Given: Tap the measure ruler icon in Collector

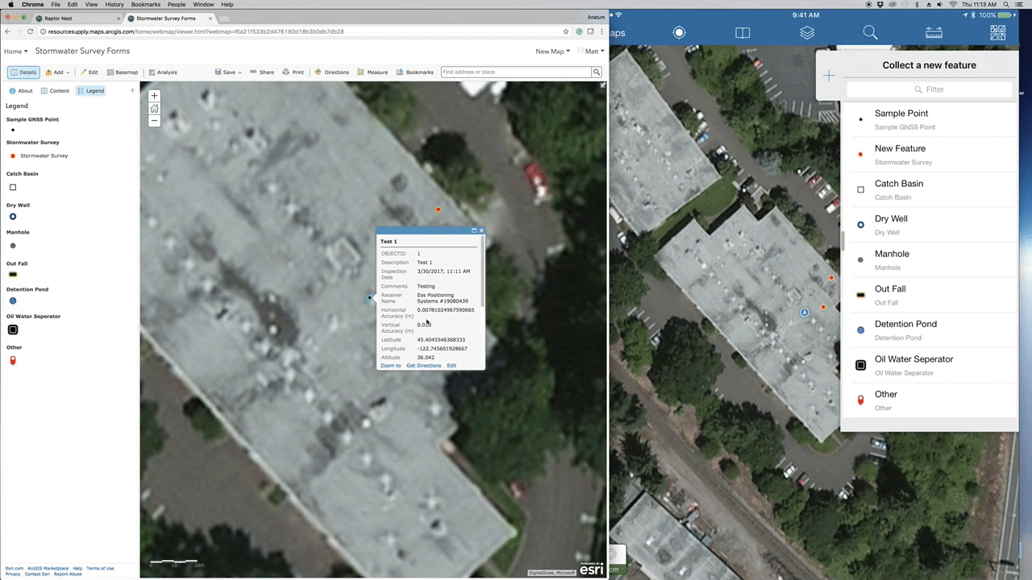Looking at the screenshot, I should click(934, 33).
